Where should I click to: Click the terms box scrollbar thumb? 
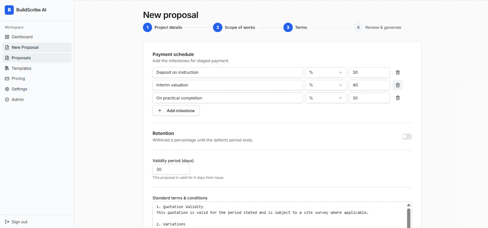[409, 218]
